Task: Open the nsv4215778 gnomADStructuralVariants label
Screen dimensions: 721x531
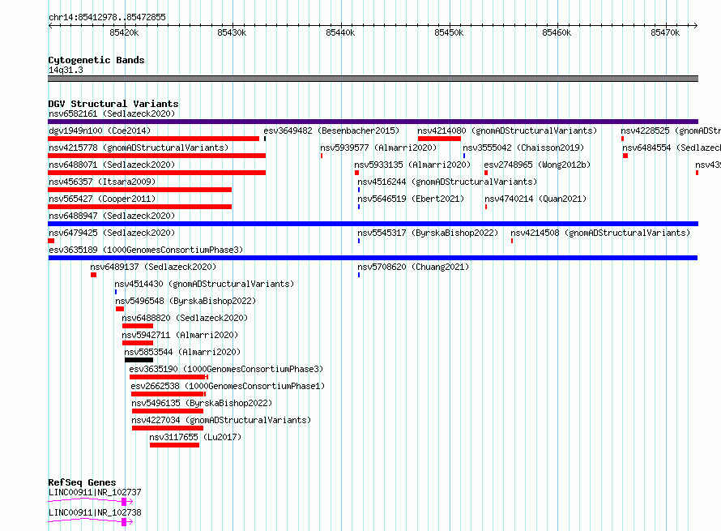Action: (139, 148)
